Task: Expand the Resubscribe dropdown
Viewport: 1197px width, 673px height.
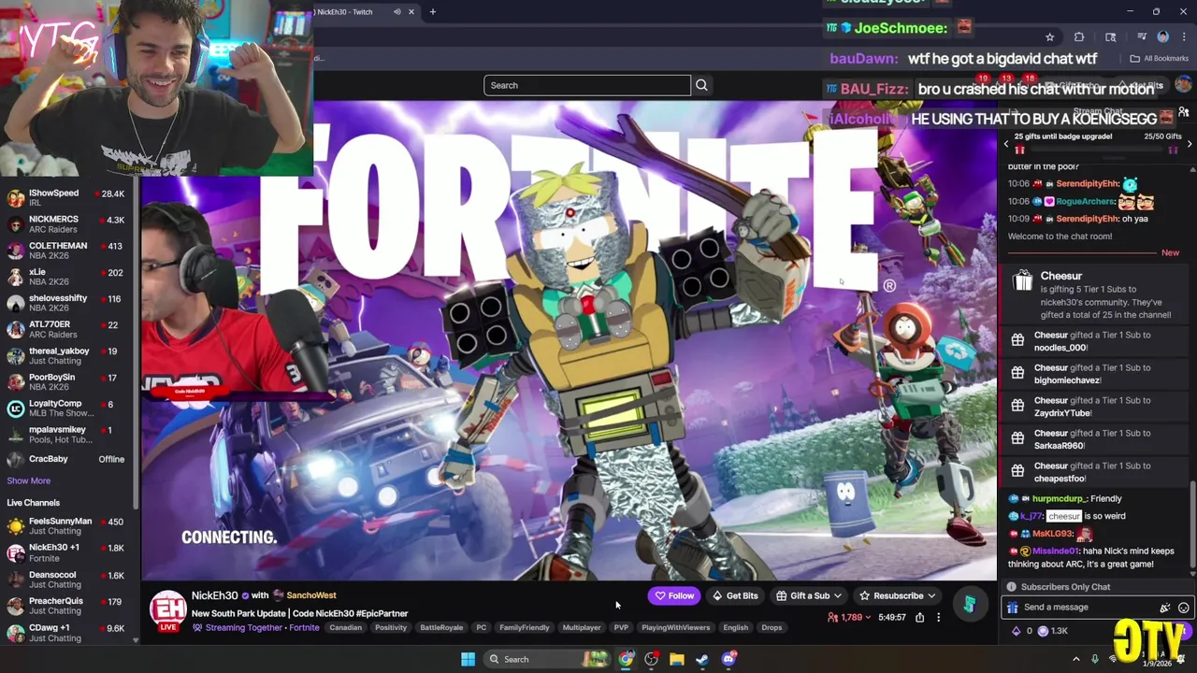Action: coord(898,595)
